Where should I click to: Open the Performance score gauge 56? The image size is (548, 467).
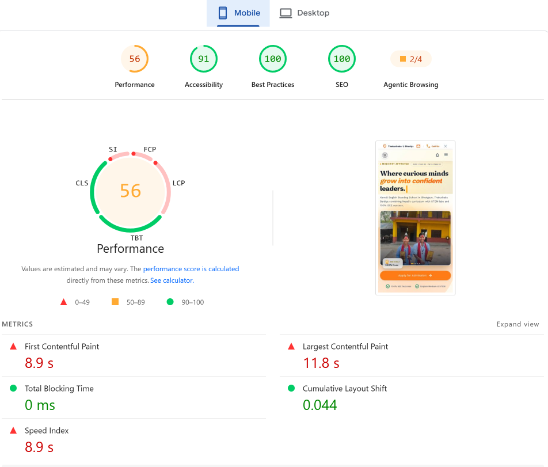[x=135, y=59]
